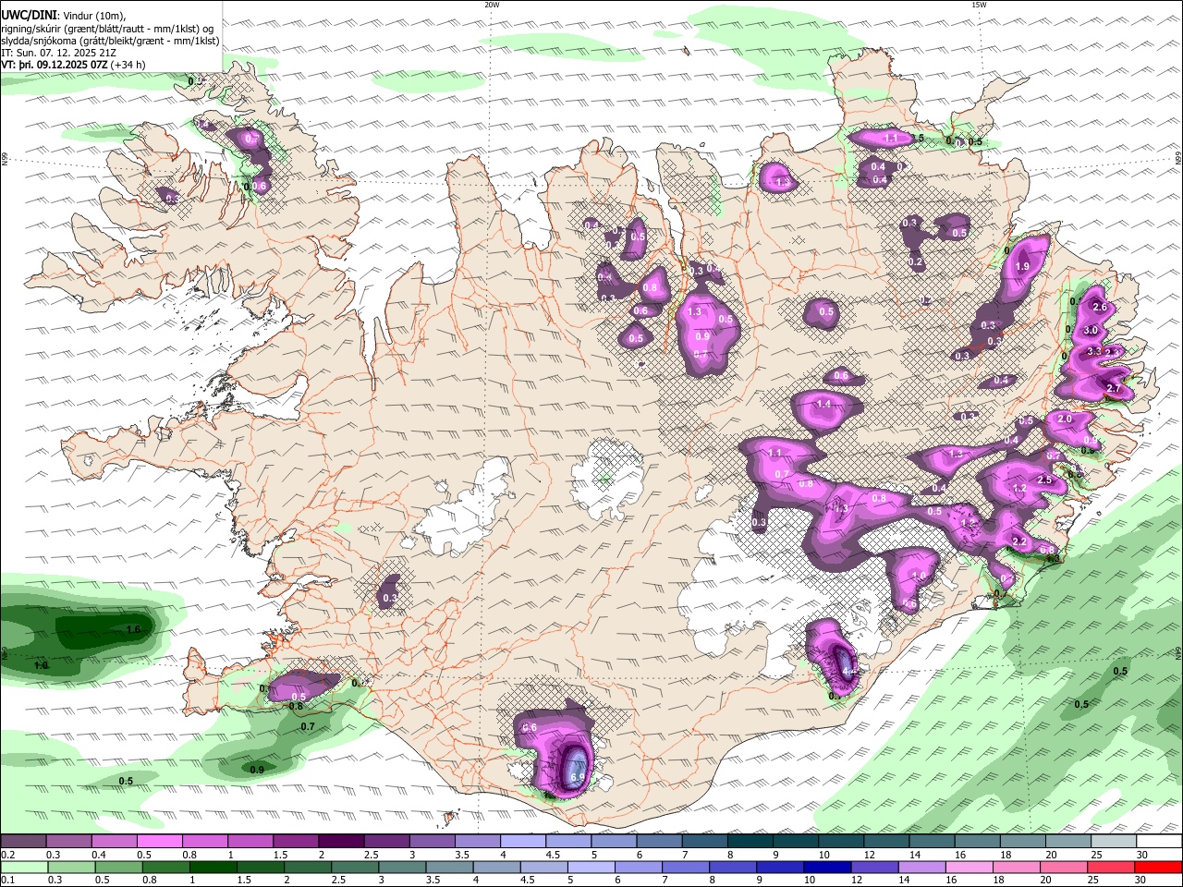Click the '1.9' value on the east side
Viewport: 1183px width, 887px height.
click(1022, 266)
